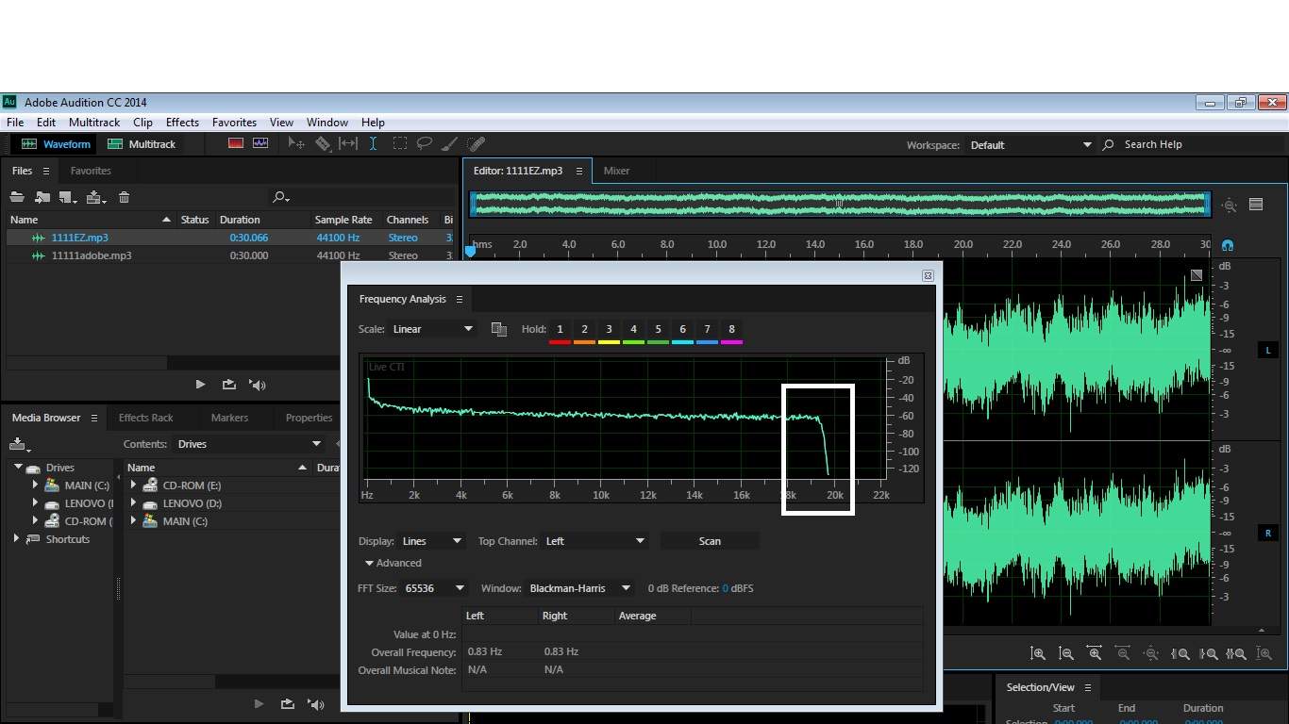Click the Open File folder icon
This screenshot has height=724, width=1289.
tap(17, 197)
